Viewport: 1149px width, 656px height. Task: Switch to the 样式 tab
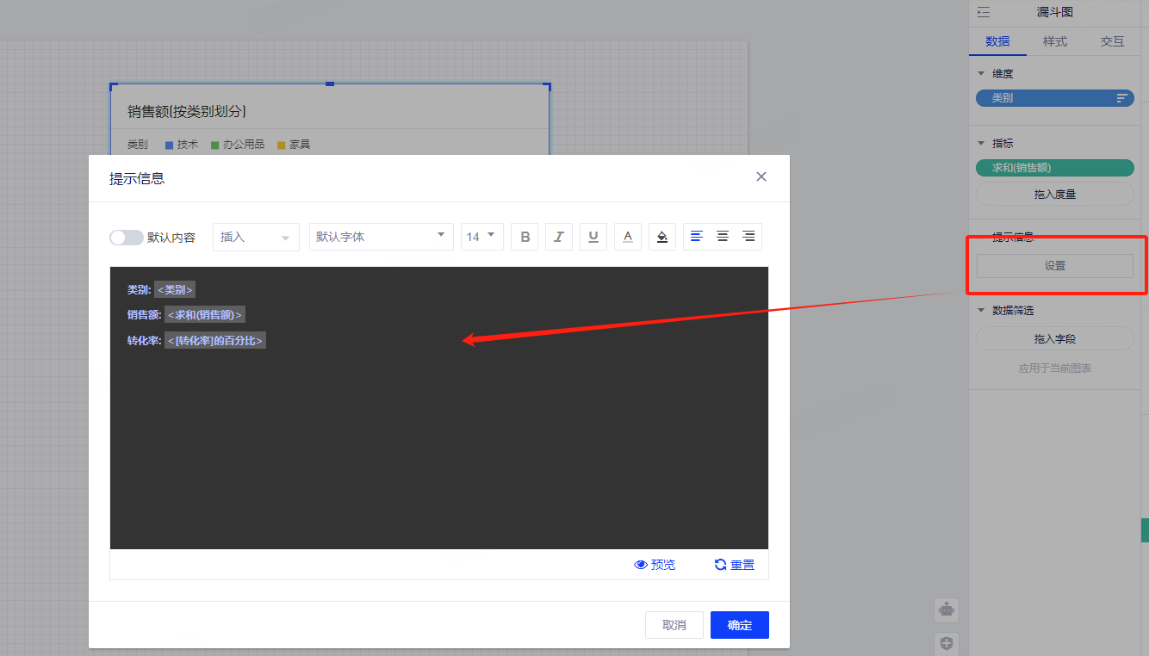(x=1055, y=41)
